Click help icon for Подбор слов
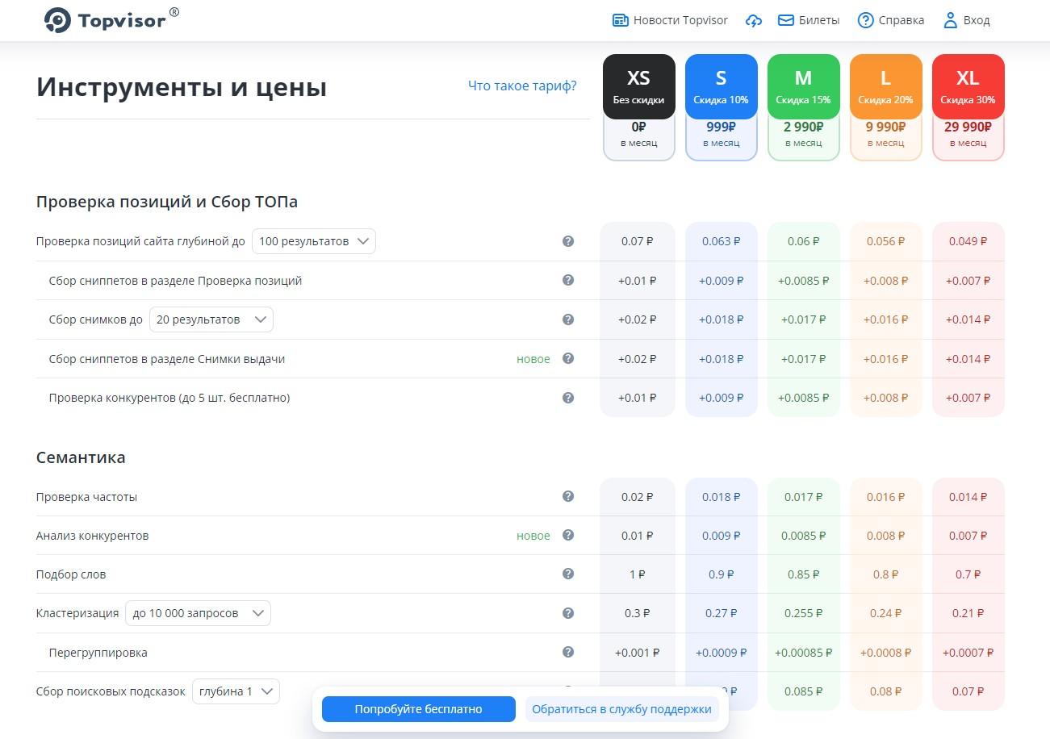This screenshot has width=1050, height=739. (x=568, y=574)
